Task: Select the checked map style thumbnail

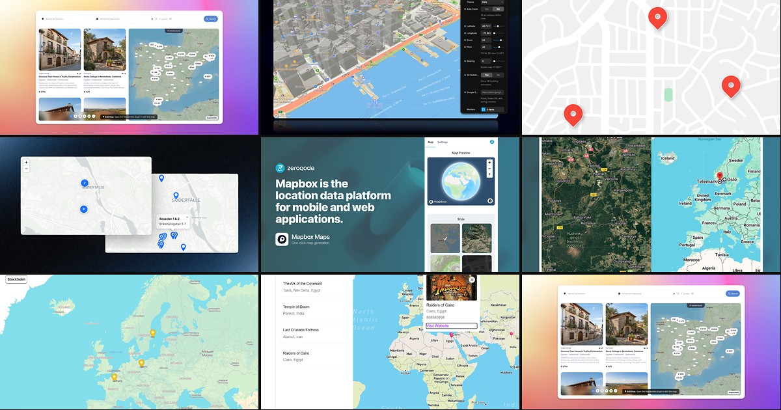Action: point(445,238)
